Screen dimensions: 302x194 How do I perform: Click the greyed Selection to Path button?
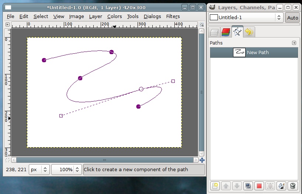[x=270, y=186]
